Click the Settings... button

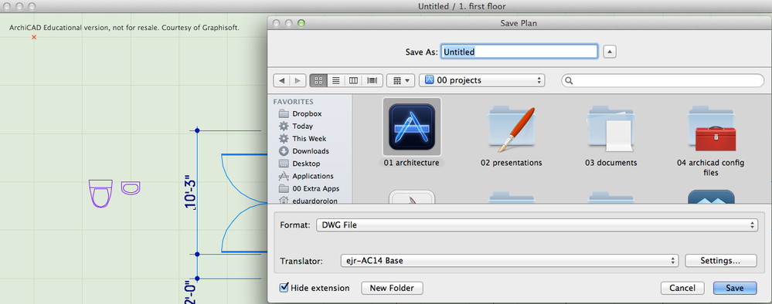click(720, 261)
